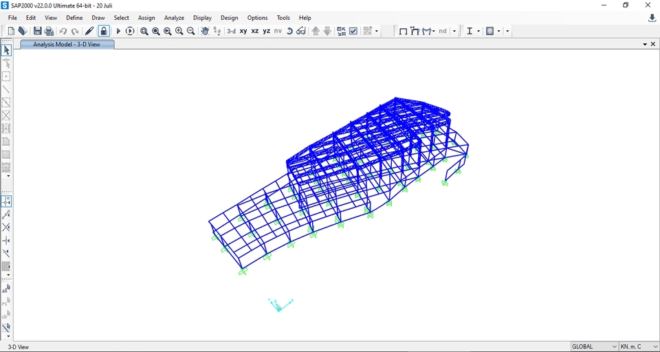The image size is (660, 352).
Task: Click the I-section frame design icon
Action: click(470, 31)
